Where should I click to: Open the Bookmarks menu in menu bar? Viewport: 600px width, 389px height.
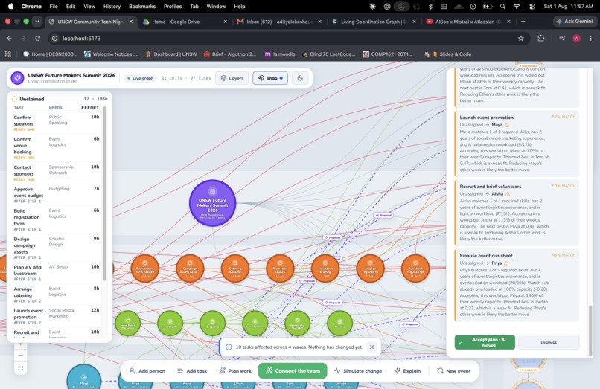(x=142, y=7)
